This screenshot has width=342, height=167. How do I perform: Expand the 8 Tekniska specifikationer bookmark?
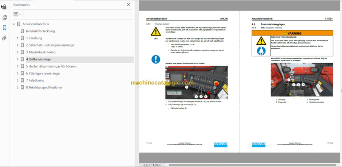(18, 87)
